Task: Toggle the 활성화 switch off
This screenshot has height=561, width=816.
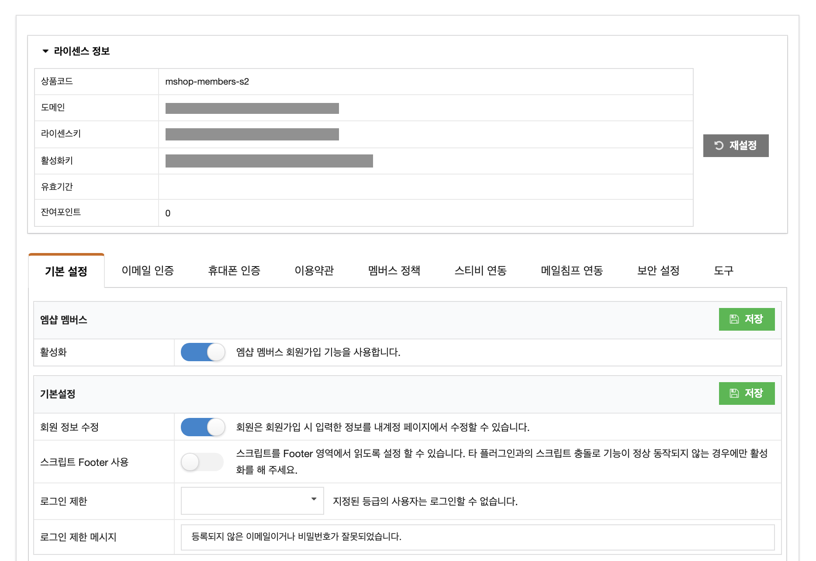Action: click(x=203, y=352)
